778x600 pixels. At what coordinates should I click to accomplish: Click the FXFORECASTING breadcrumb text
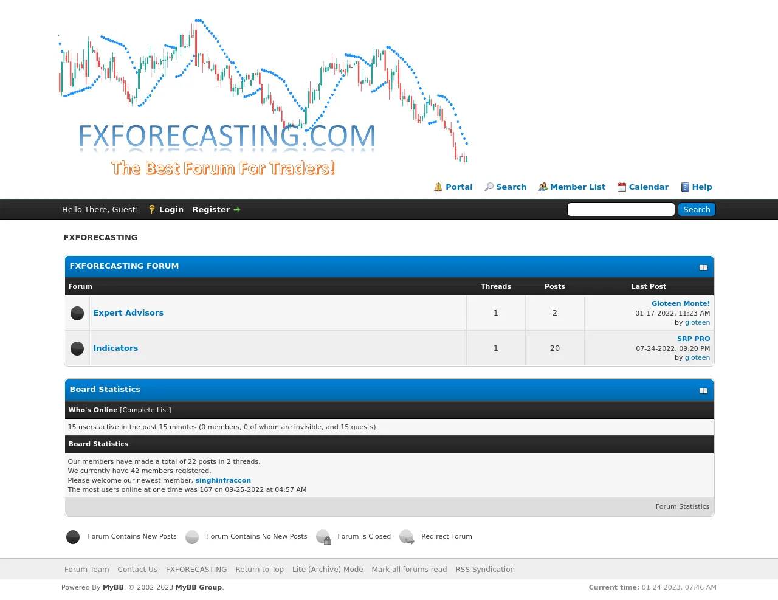(x=100, y=238)
